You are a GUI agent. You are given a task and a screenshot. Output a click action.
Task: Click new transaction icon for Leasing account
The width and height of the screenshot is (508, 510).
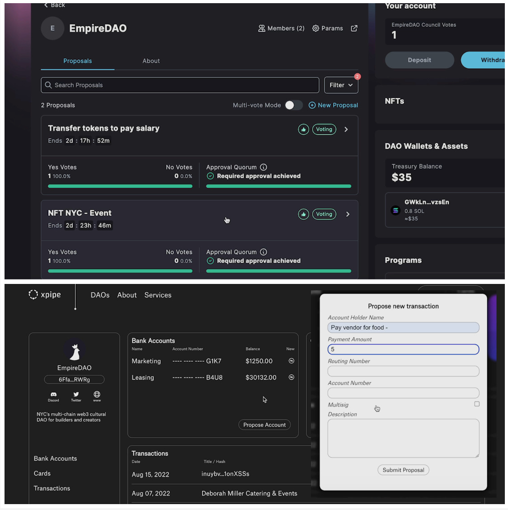click(x=292, y=377)
